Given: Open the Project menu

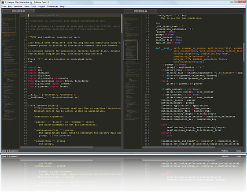Looking at the screenshot, I should coord(42,7).
